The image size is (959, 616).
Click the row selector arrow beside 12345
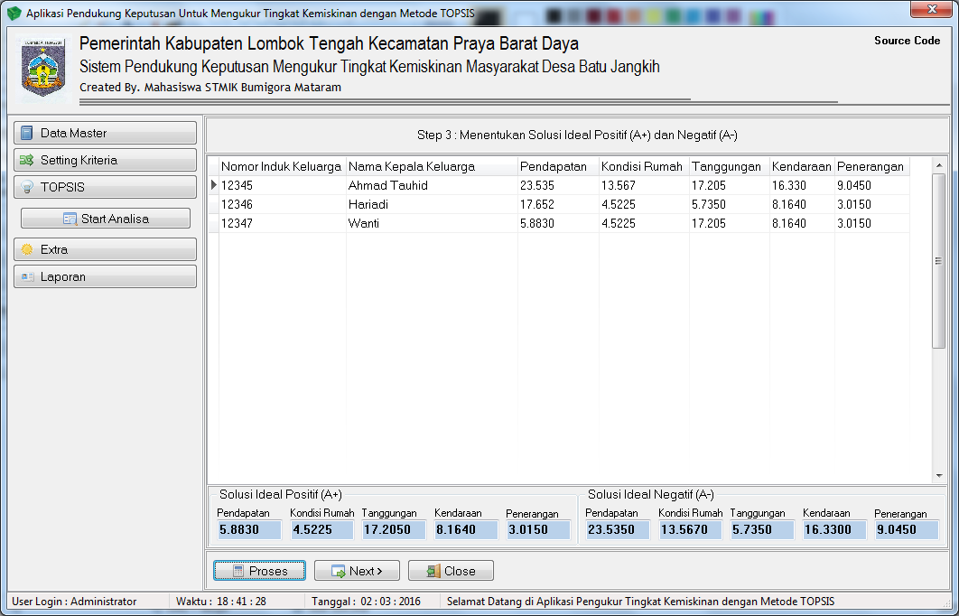coord(213,185)
